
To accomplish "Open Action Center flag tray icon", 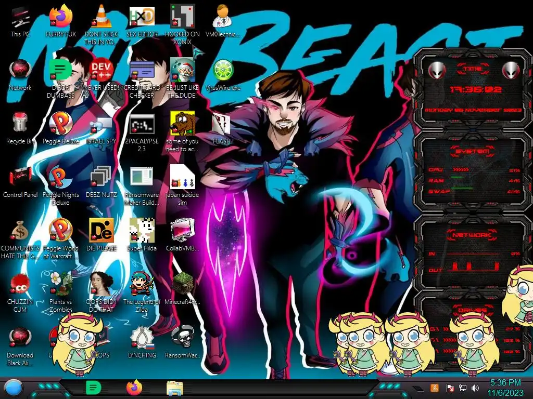I will (450, 388).
